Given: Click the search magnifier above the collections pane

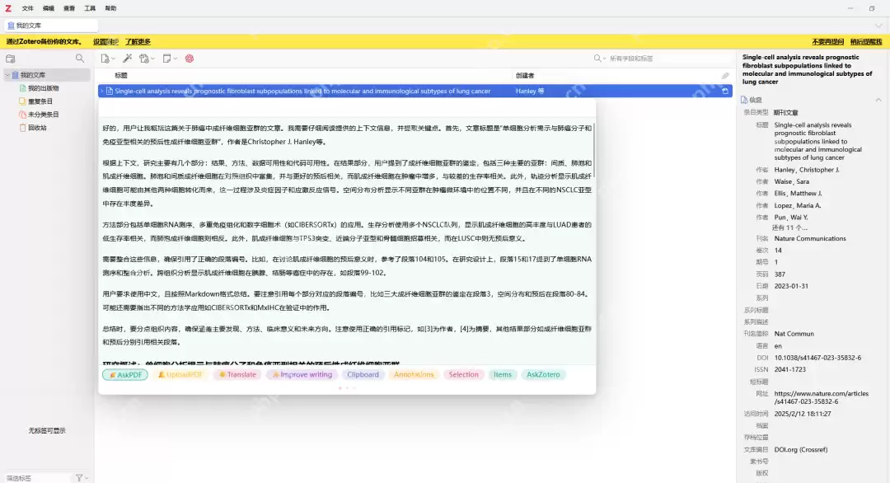Looking at the screenshot, I should pos(80,59).
